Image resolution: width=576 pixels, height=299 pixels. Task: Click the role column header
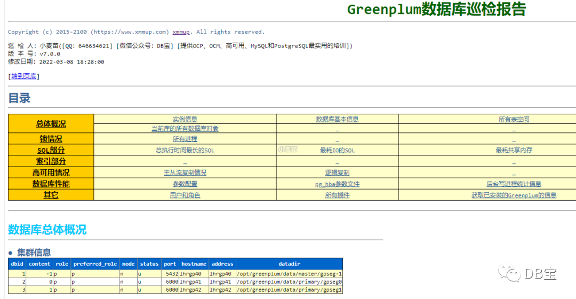coord(62,264)
